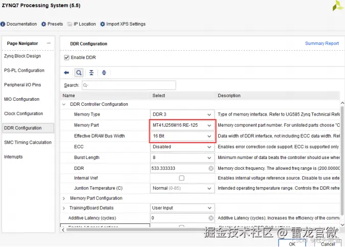The height and width of the screenshot is (247, 345).
Task: Select the Internal Vref row label
Action: [x=86, y=178]
